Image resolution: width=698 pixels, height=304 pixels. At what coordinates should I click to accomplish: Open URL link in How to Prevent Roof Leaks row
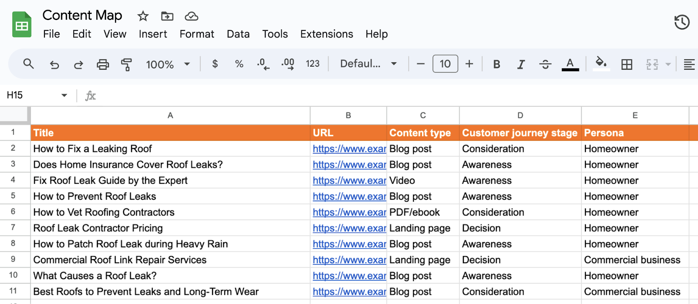tap(349, 196)
